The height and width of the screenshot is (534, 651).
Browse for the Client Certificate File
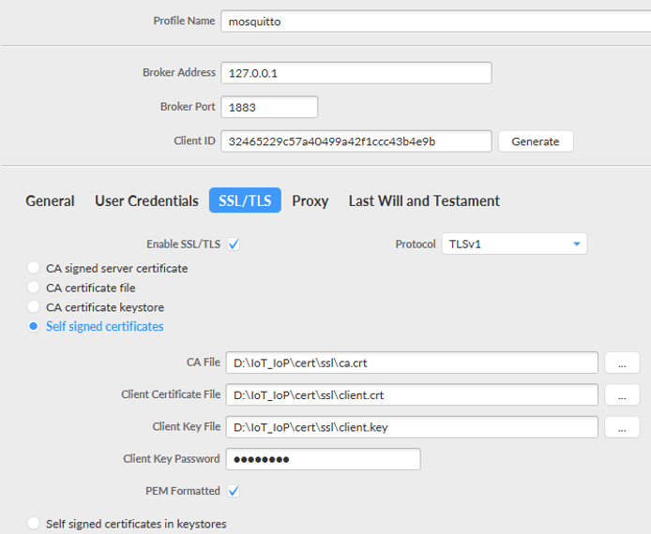pos(622,394)
